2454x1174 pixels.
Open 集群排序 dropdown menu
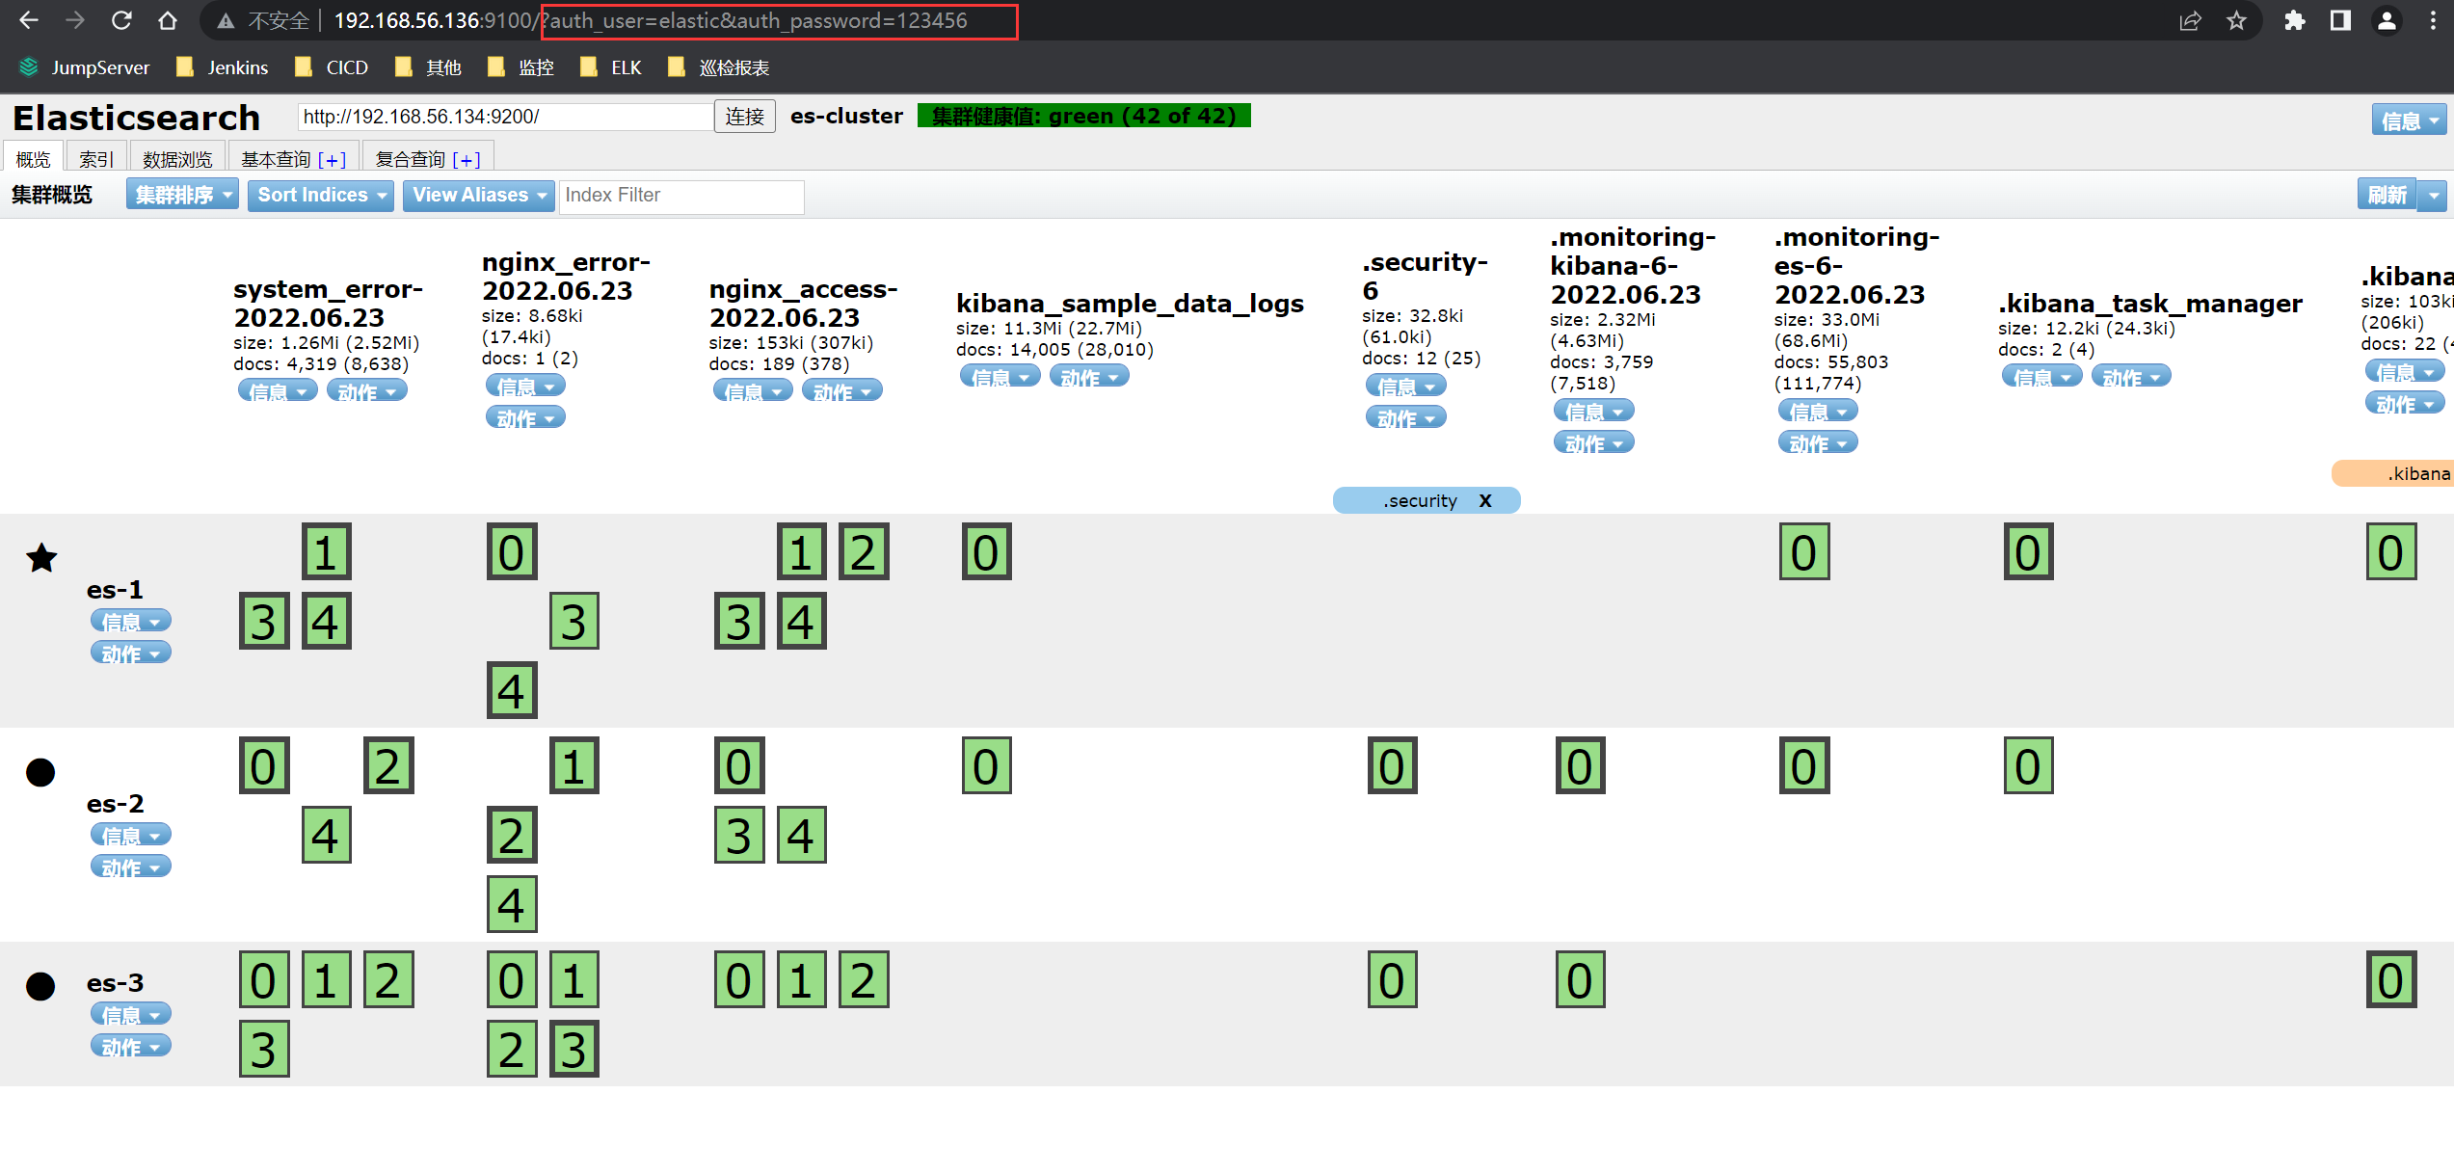176,194
